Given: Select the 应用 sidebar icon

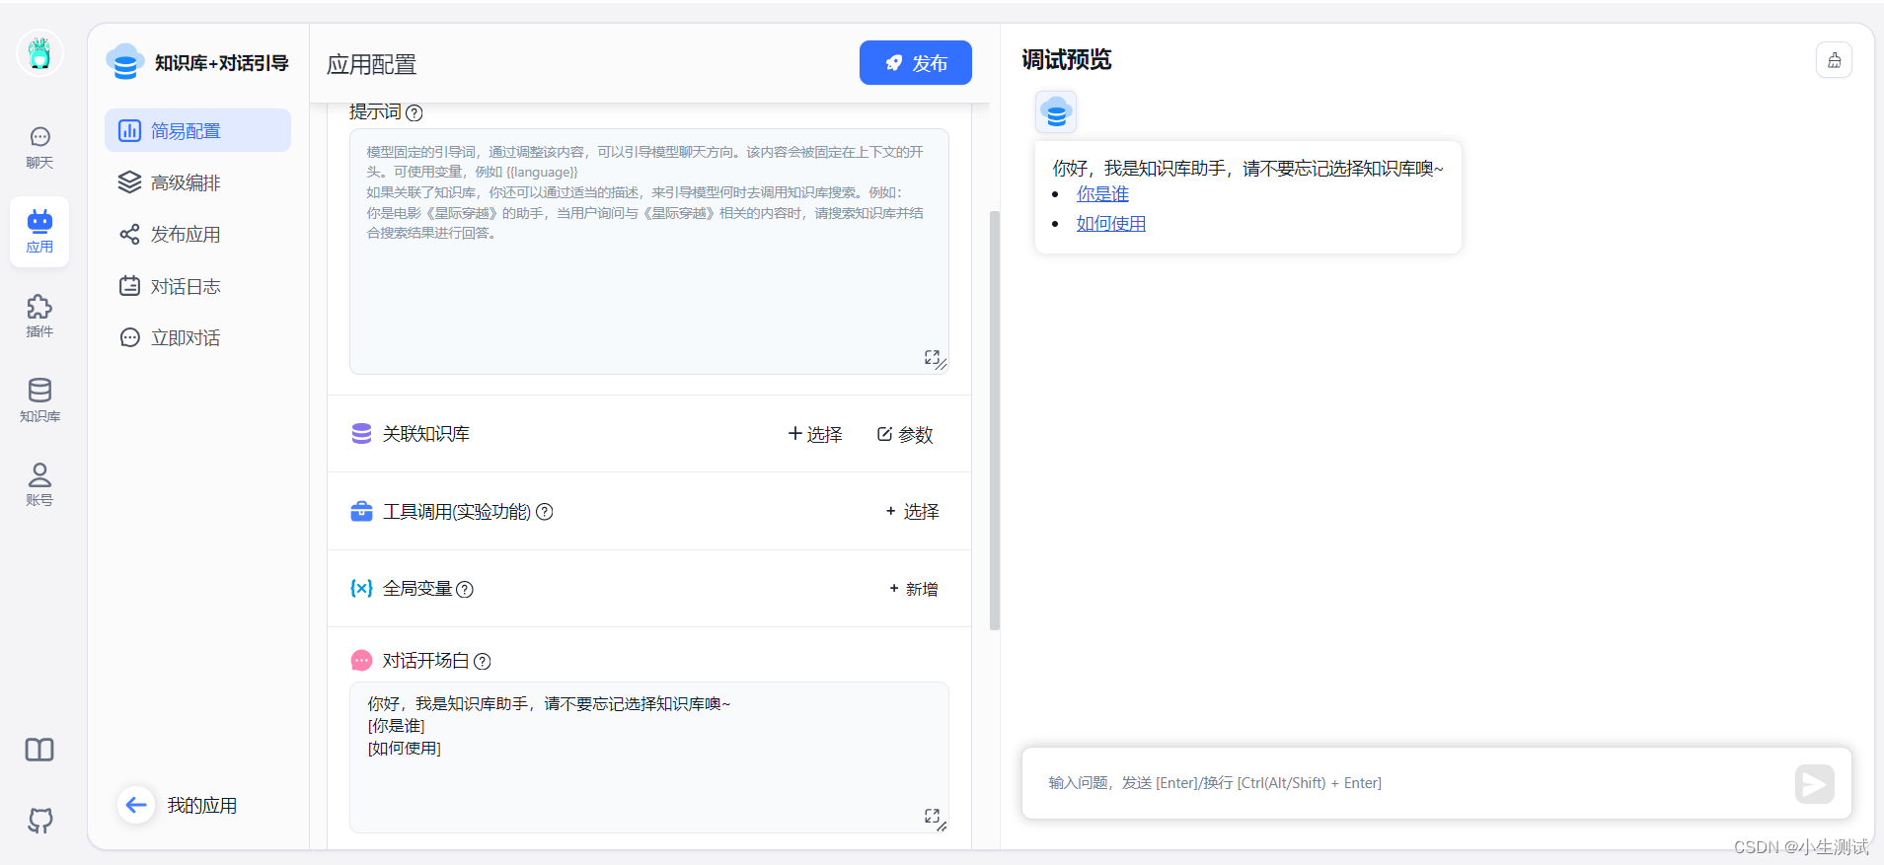Looking at the screenshot, I should [x=39, y=232].
